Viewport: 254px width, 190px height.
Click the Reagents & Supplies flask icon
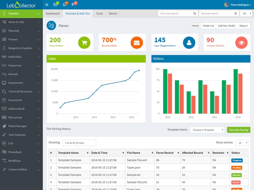[x=4, y=48]
